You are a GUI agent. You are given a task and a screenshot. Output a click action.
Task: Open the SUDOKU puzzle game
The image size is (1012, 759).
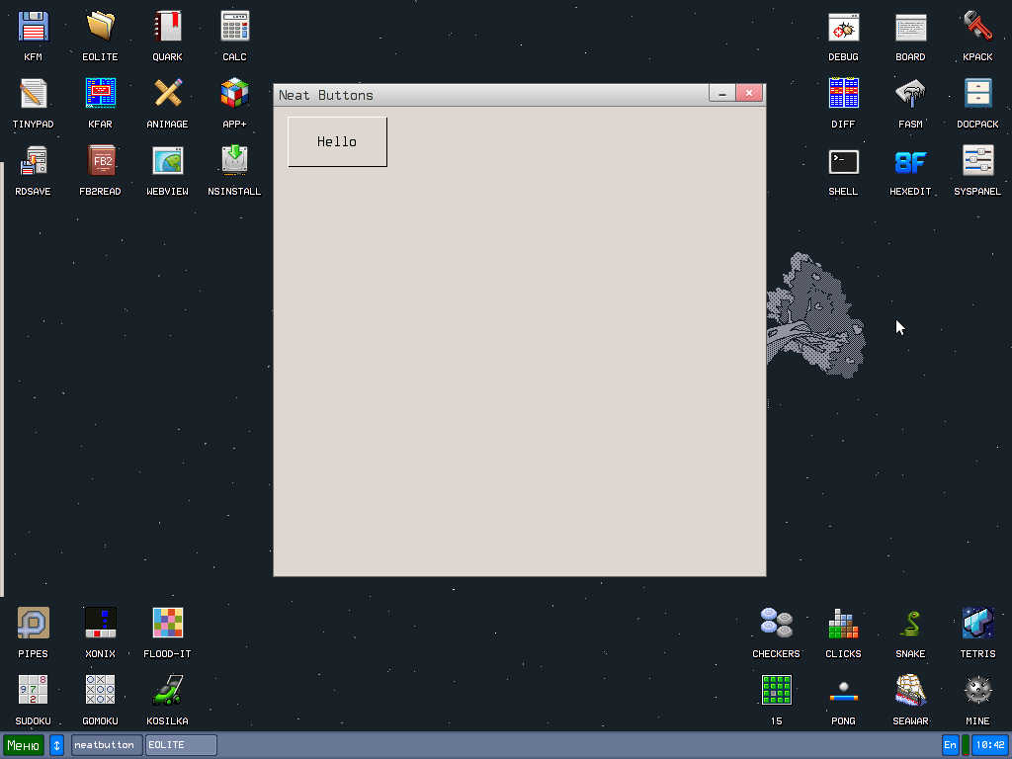(x=33, y=689)
